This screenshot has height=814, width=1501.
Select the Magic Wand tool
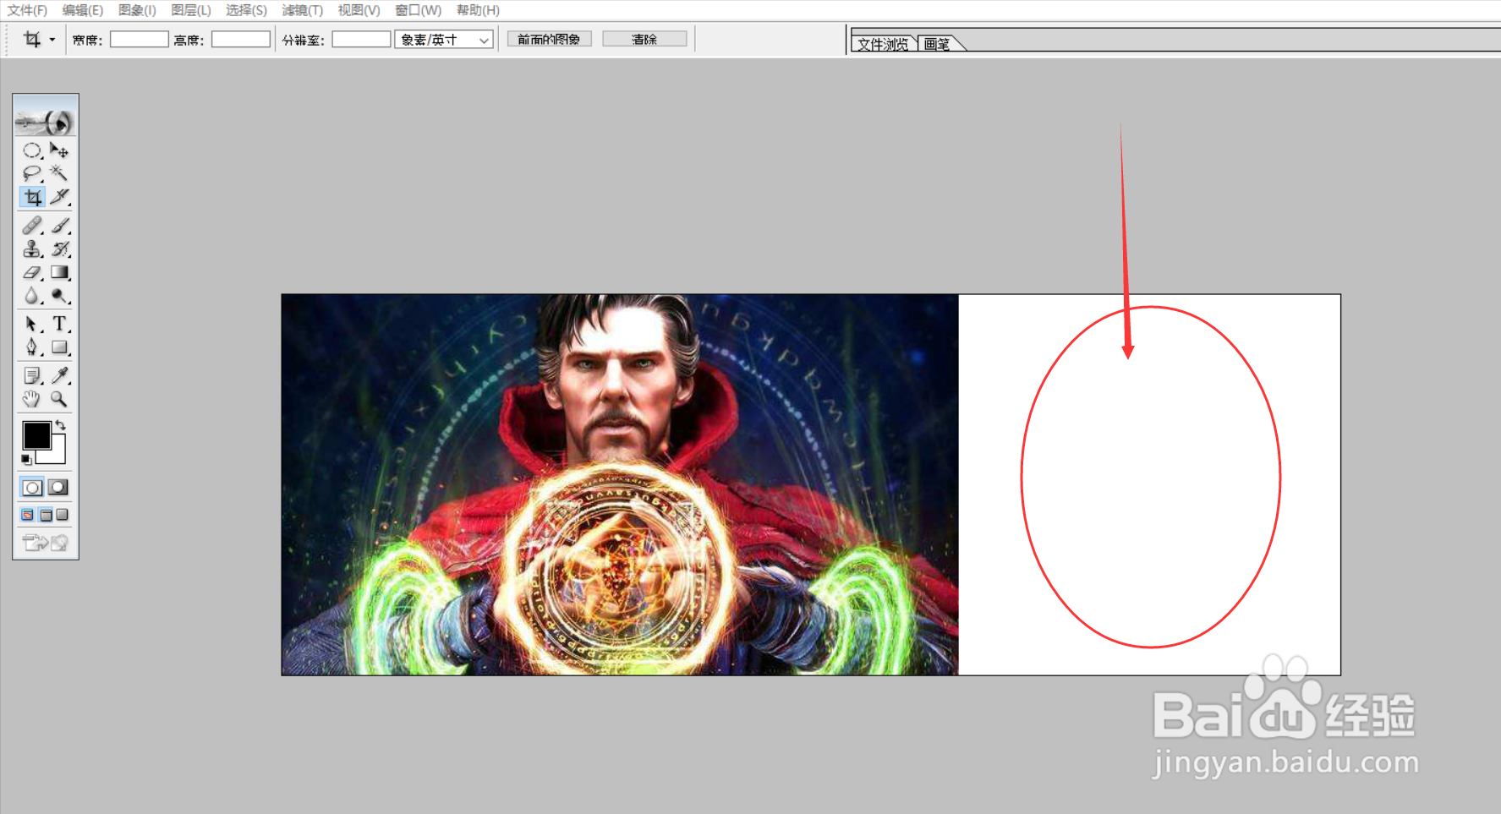pos(59,173)
